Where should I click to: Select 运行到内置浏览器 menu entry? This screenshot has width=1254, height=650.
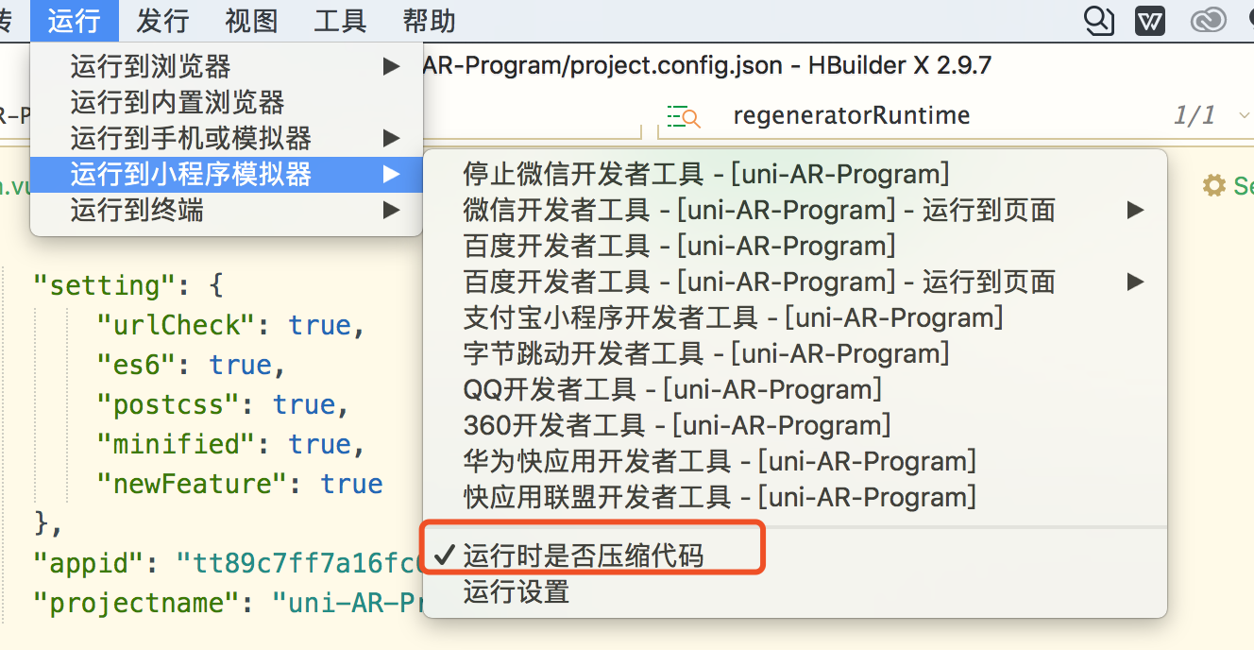pos(227,102)
